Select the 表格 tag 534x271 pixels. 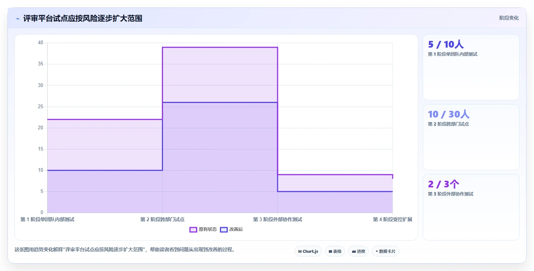335,251
